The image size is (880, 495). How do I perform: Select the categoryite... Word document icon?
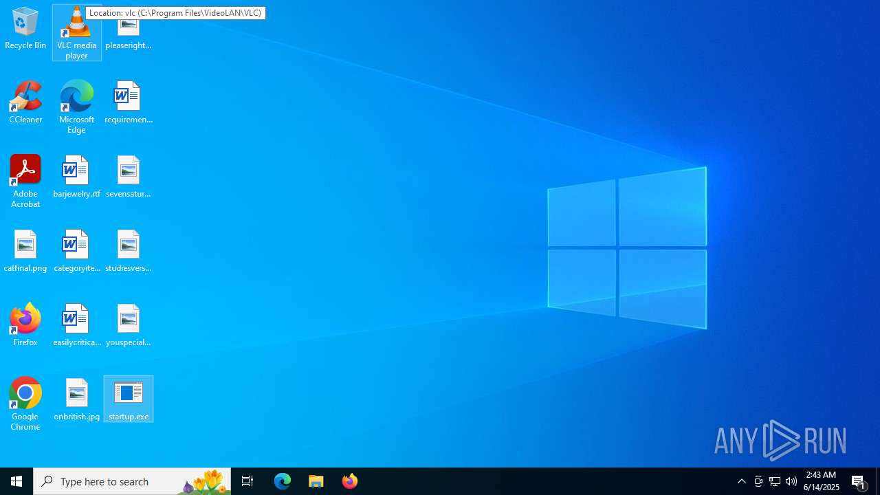(x=77, y=252)
